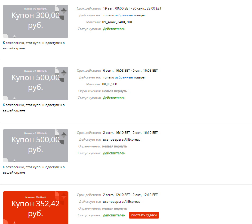
Task: Click все товары в AliExpress in 16:10 coupon
Action: click(121, 140)
